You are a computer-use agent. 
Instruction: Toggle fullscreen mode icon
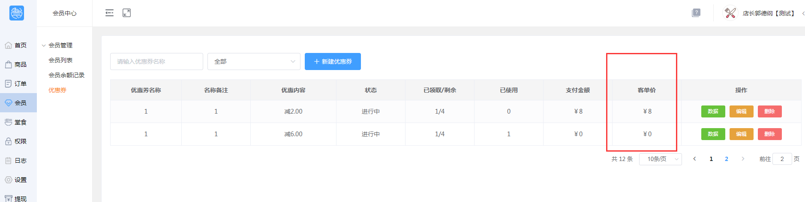click(126, 13)
